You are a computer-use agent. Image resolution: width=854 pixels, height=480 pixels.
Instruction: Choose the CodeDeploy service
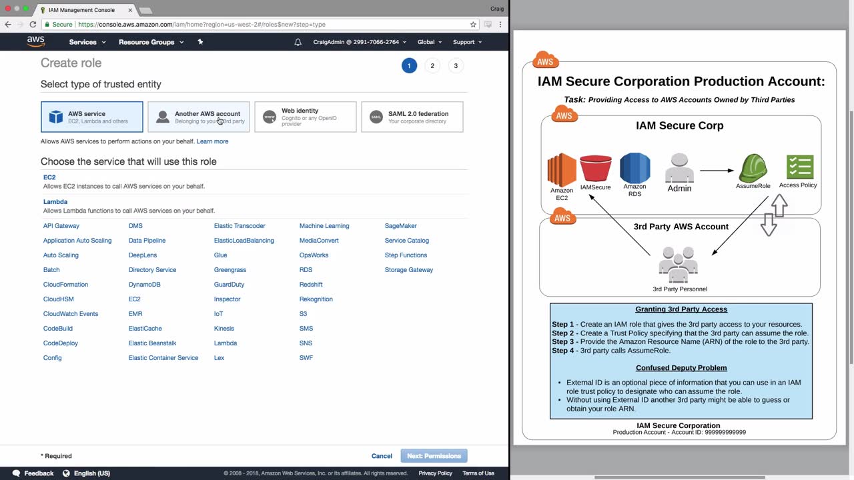coord(61,343)
